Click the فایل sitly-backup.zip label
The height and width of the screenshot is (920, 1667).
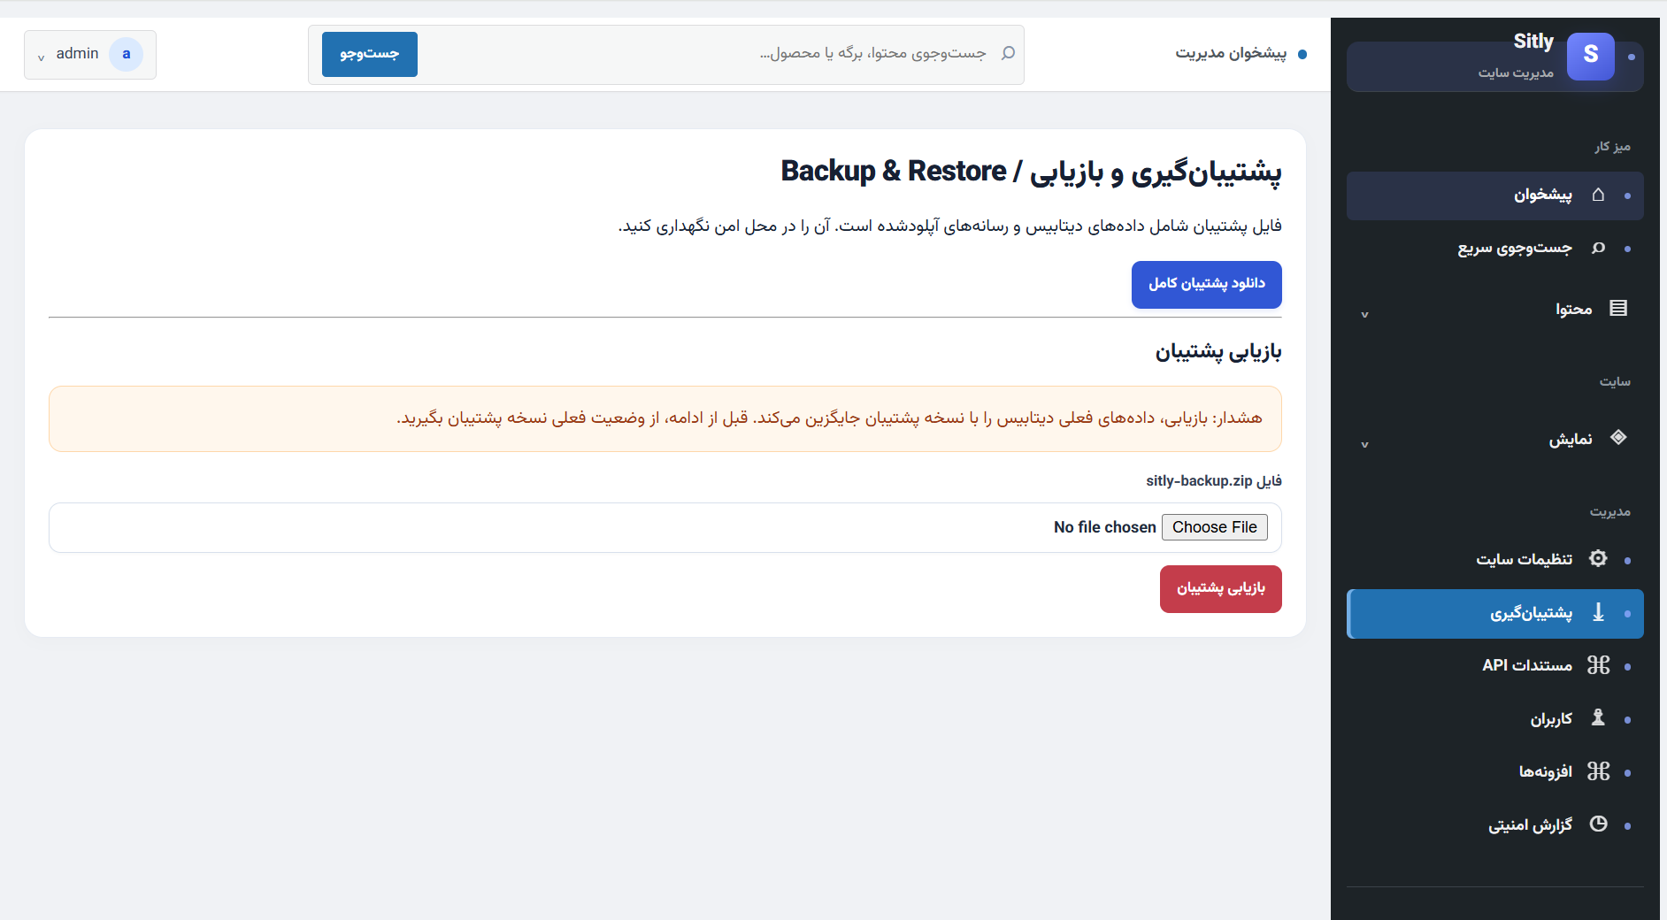[1213, 481]
